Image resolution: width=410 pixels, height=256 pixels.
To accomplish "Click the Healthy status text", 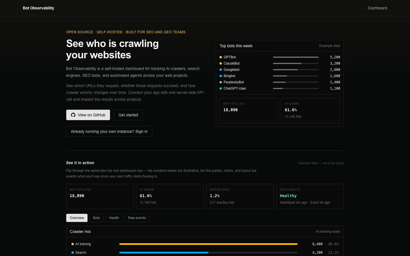I will (288, 196).
